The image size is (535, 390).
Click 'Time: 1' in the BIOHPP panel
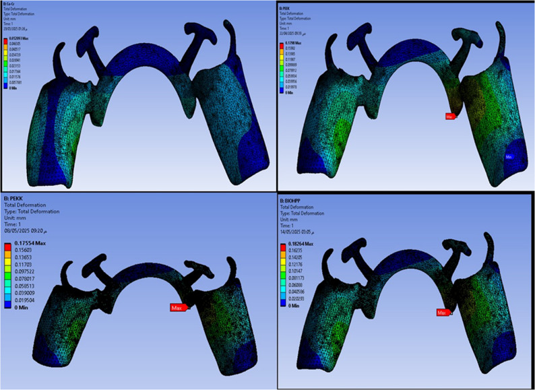click(286, 226)
